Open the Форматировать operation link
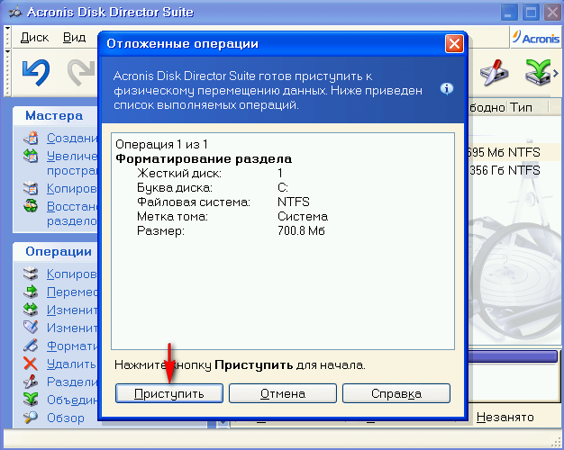The height and width of the screenshot is (450, 564). click(x=72, y=346)
